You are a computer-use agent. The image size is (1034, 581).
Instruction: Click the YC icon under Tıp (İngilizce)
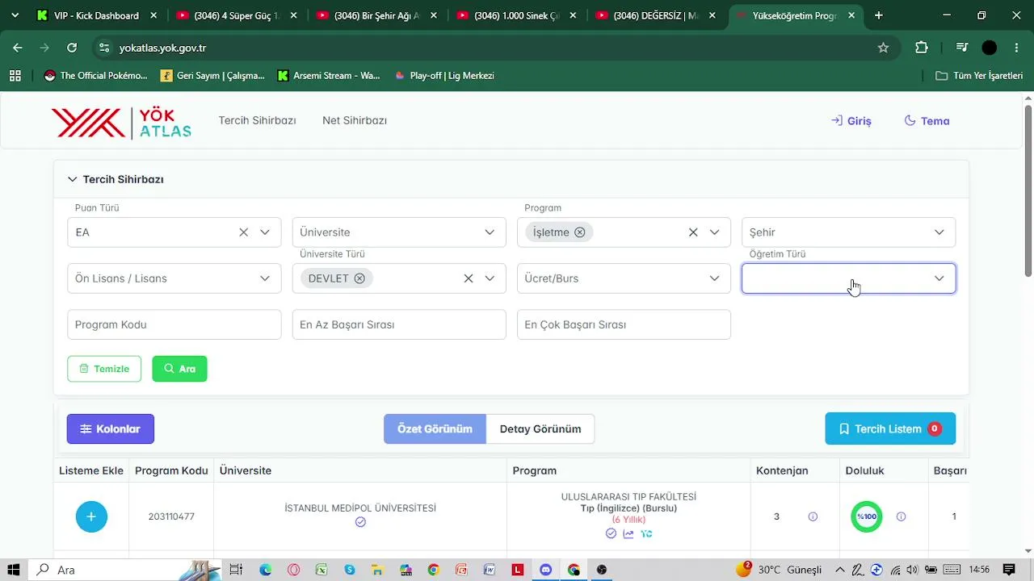click(646, 533)
